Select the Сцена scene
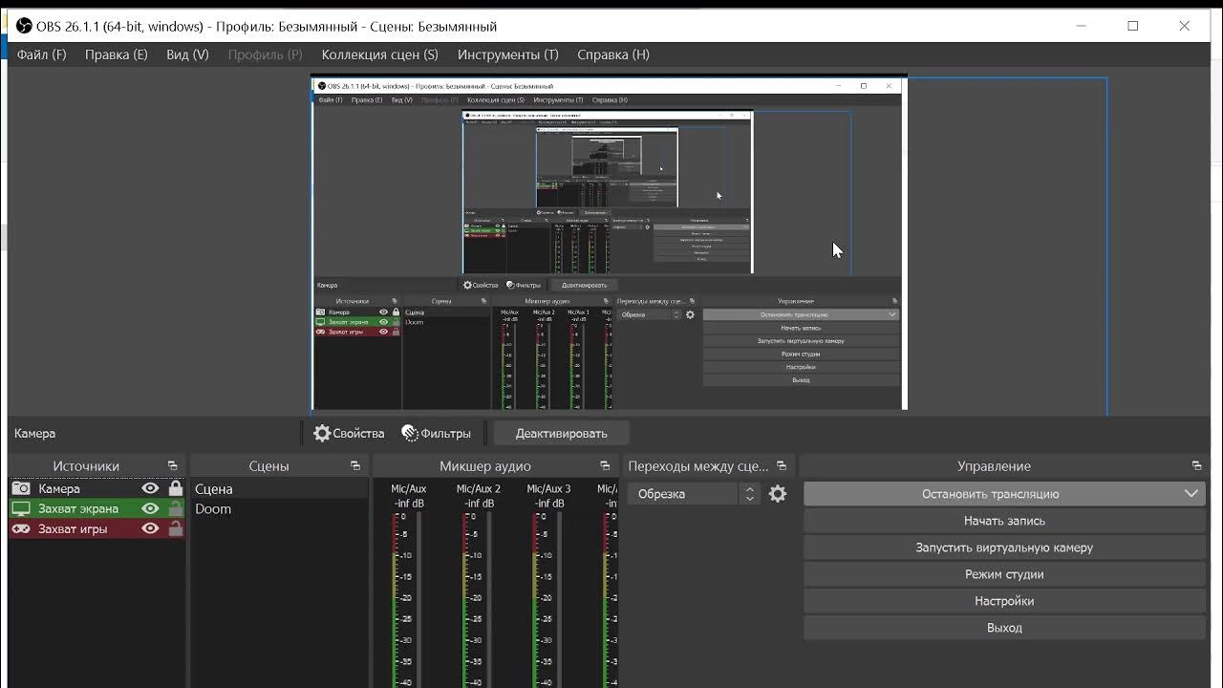The image size is (1223, 688). pyautogui.click(x=279, y=488)
